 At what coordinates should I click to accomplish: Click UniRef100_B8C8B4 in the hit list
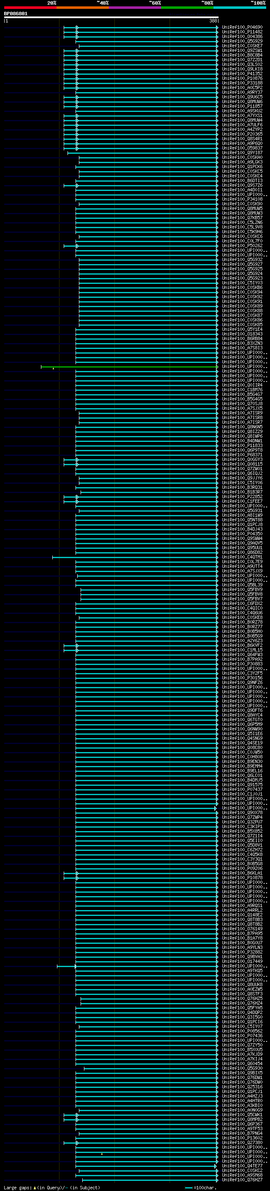click(242, 55)
